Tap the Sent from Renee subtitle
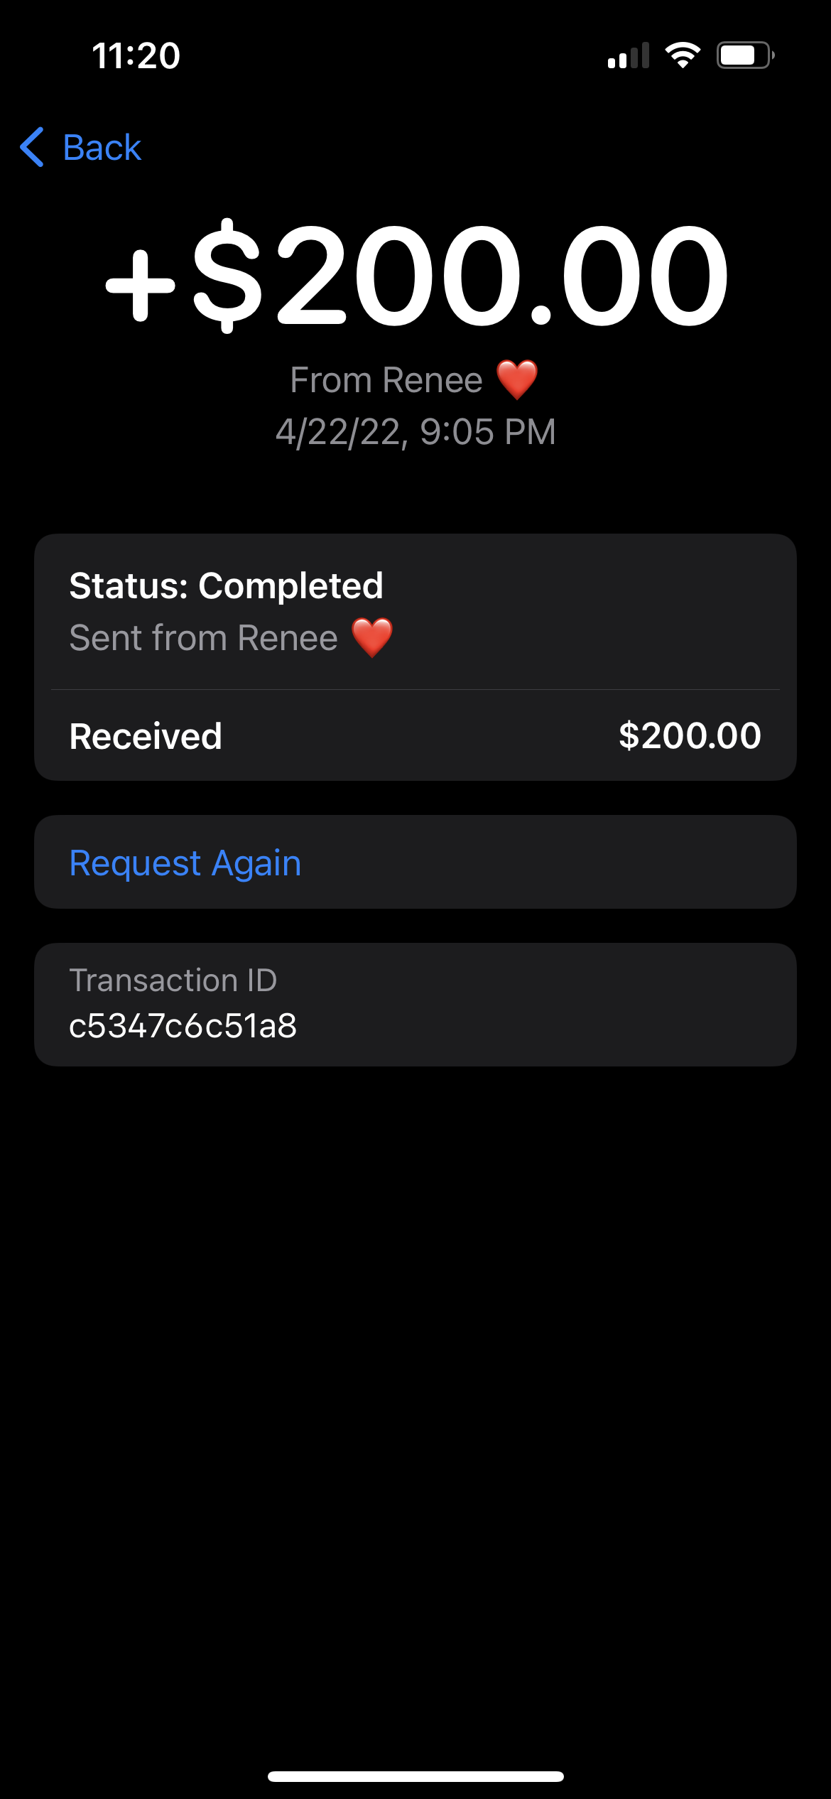831x1799 pixels. pyautogui.click(x=204, y=638)
